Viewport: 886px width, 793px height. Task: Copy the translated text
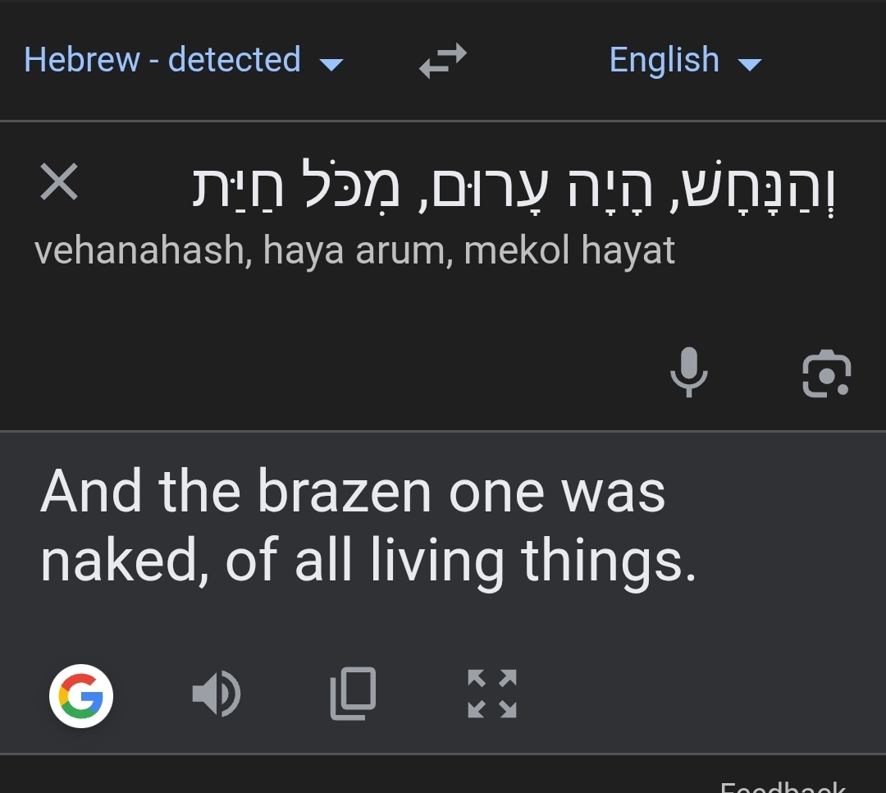point(354,694)
